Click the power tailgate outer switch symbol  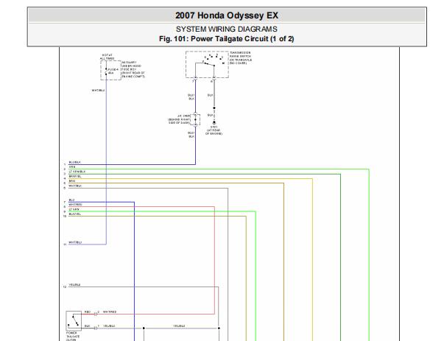pyautogui.click(x=74, y=320)
